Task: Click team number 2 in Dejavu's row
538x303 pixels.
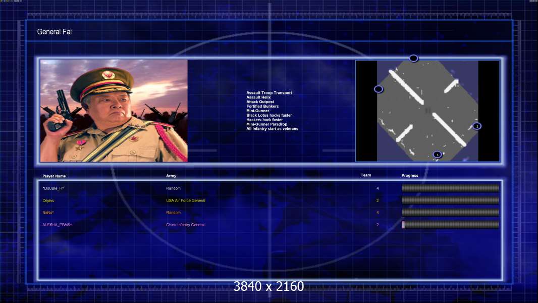Action: (378, 200)
